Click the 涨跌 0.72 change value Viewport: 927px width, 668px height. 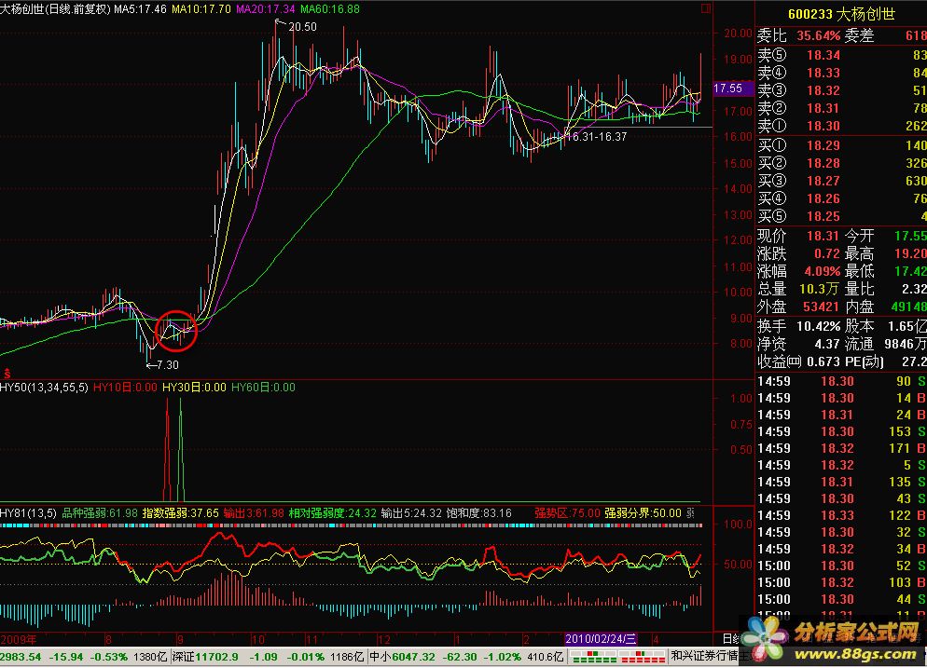[x=798, y=254]
